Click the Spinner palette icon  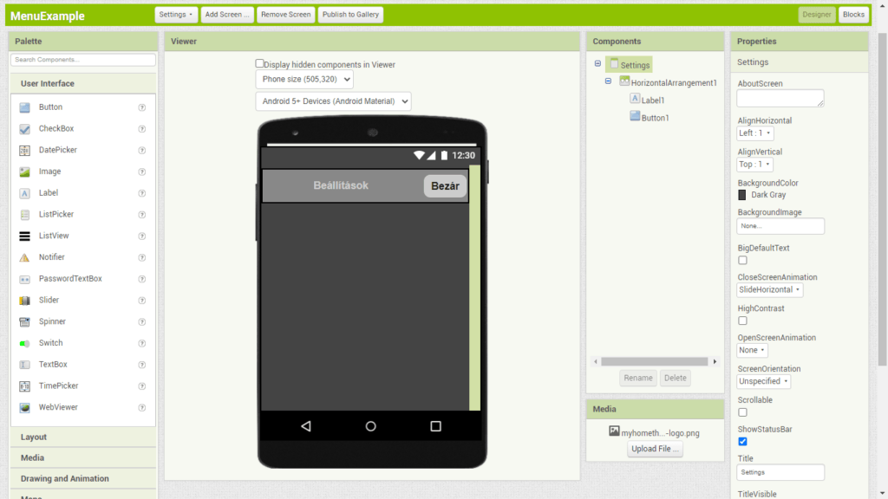24,322
